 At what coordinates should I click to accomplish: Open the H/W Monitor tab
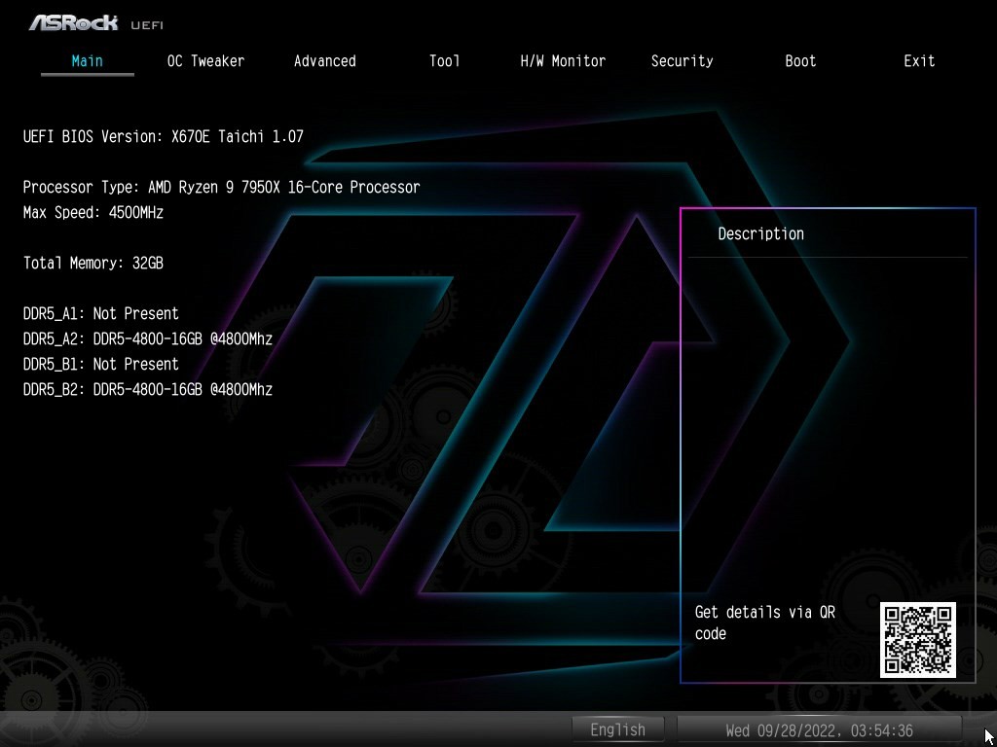(563, 60)
